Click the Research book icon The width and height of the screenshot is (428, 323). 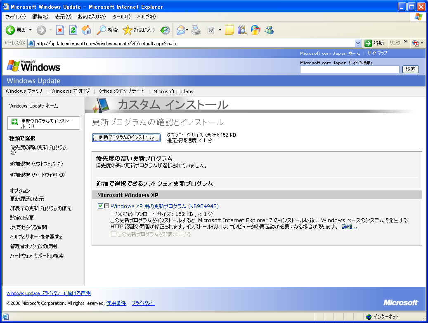click(x=242, y=30)
